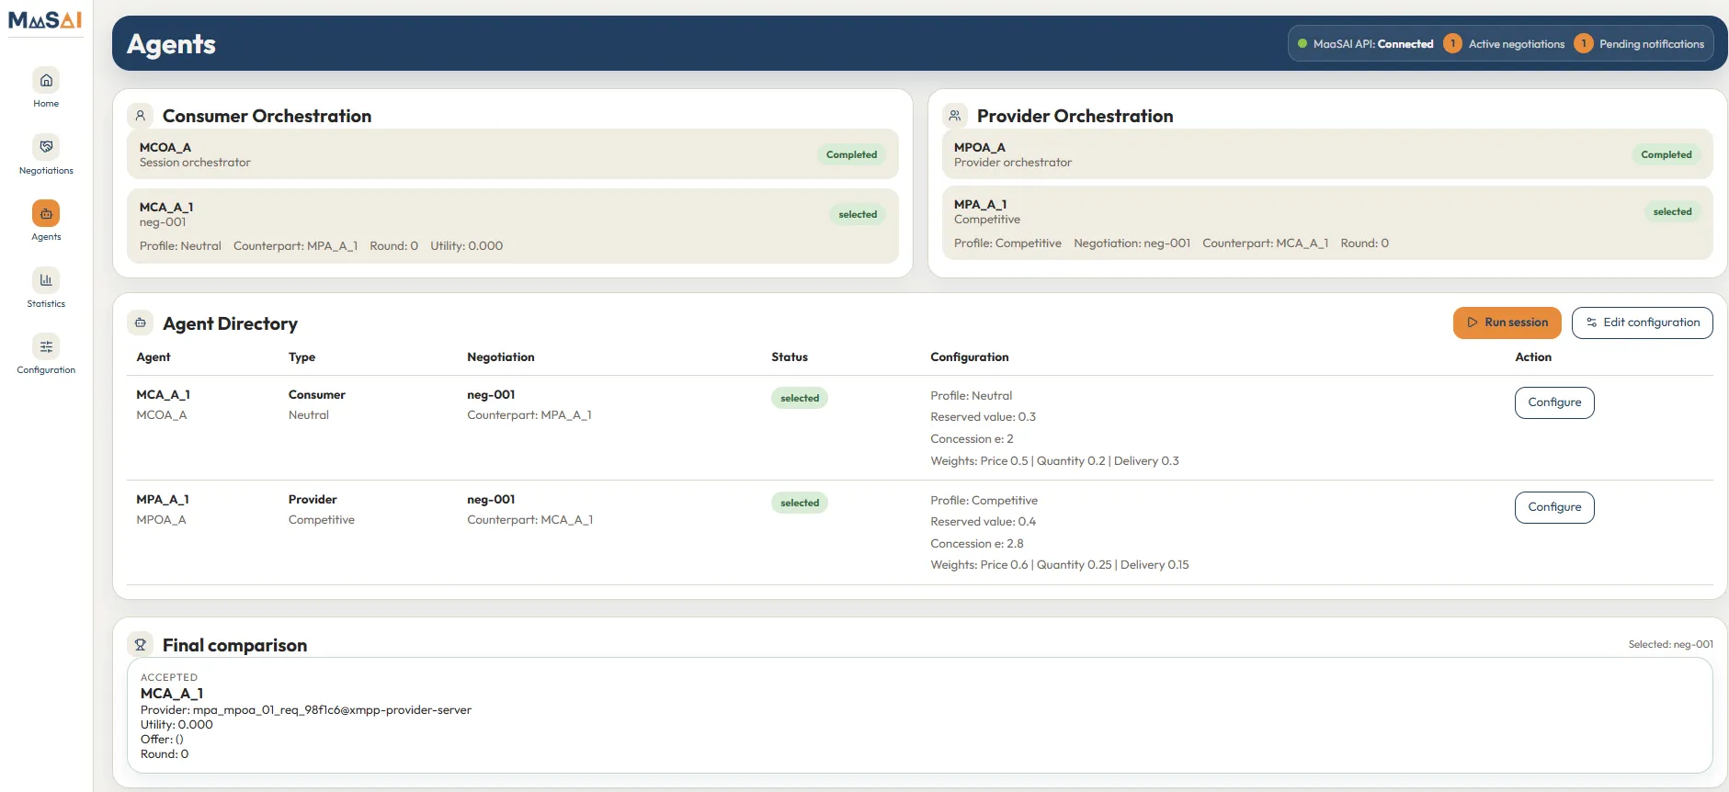Click the Negotiations menu label

46,171
